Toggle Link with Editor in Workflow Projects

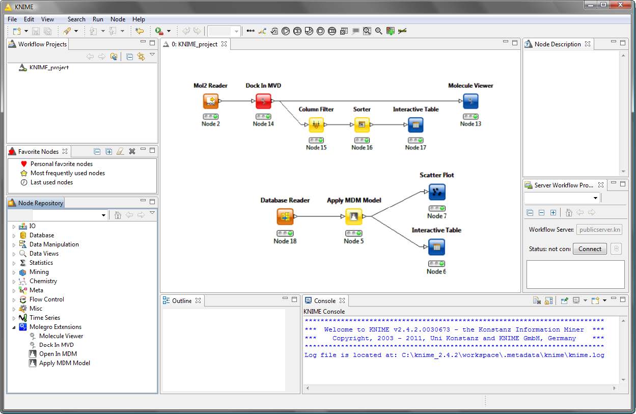click(141, 57)
